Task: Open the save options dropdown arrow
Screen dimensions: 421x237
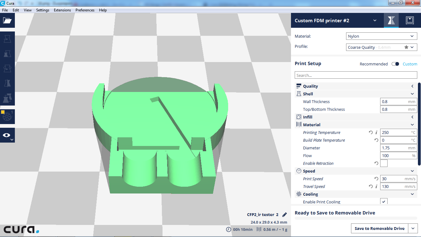Action: pos(413,228)
